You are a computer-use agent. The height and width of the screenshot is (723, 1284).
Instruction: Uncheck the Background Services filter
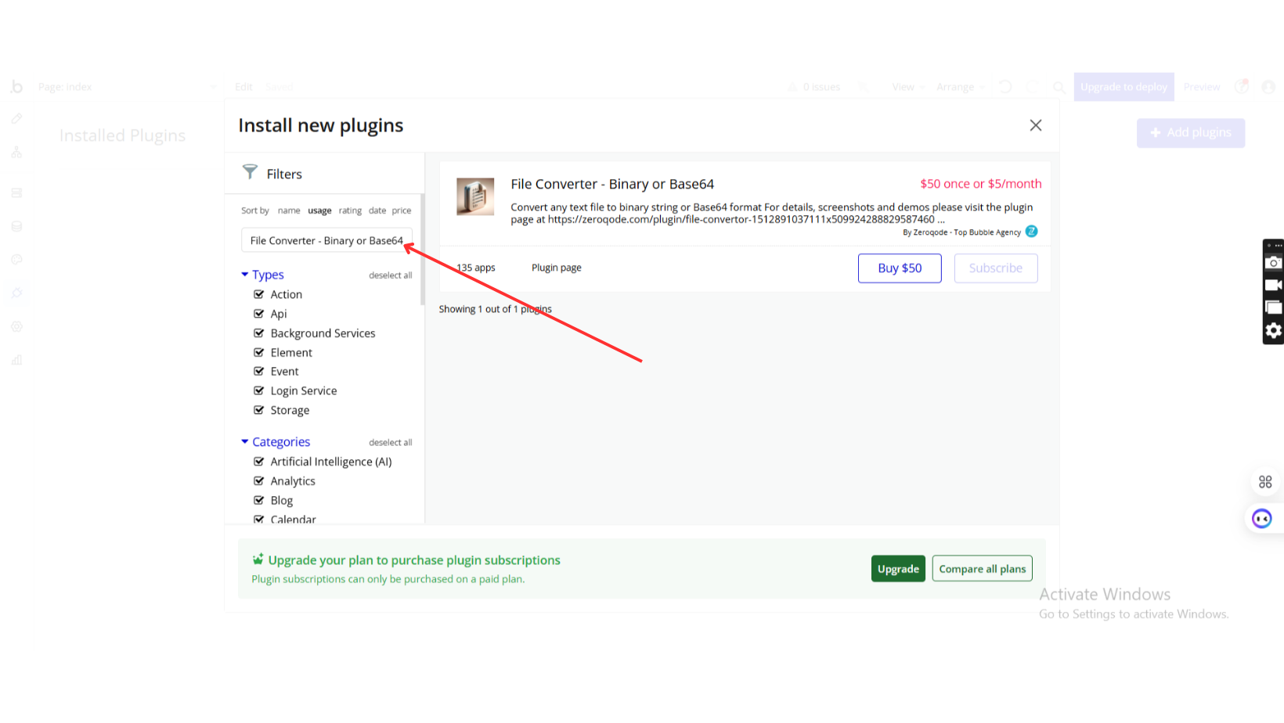[x=259, y=333]
